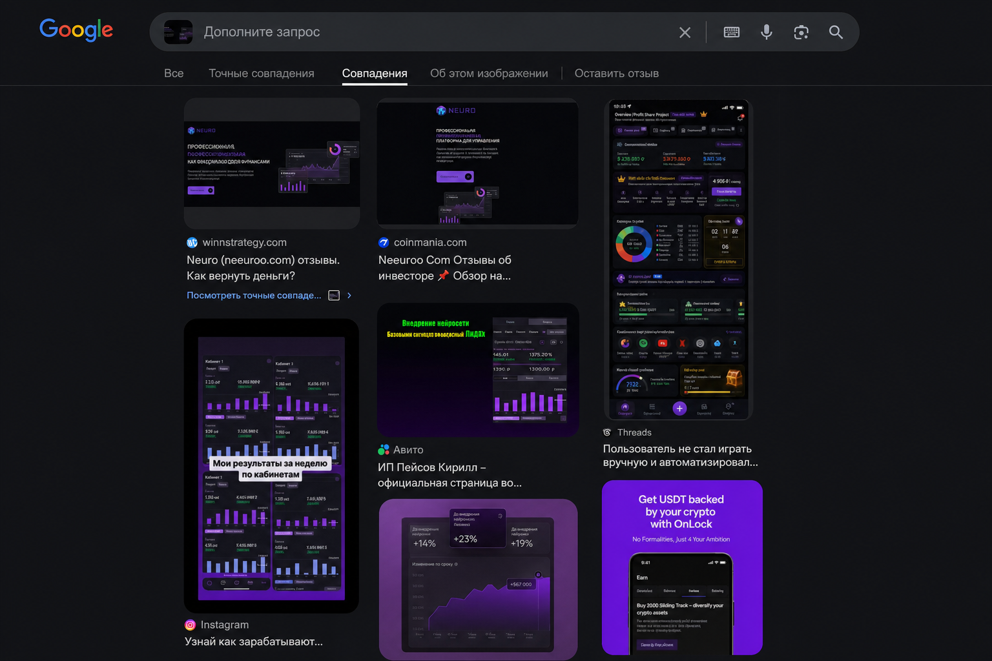Open 'Пользователь не стал играть вручную' result
Viewport: 992px width, 661px height.
[681, 456]
